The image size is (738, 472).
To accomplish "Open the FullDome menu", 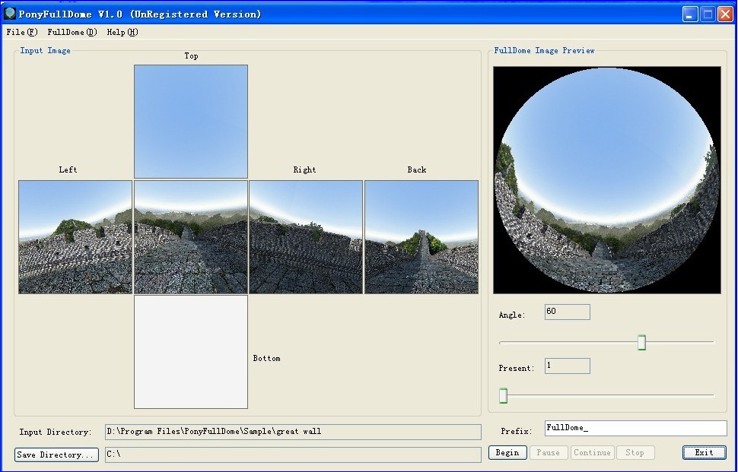I will [x=71, y=32].
